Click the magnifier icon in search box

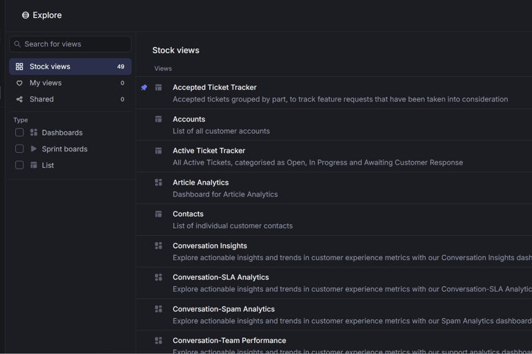[17, 44]
